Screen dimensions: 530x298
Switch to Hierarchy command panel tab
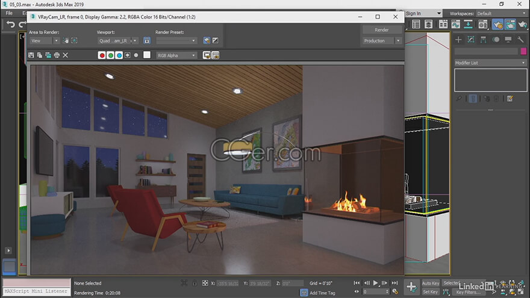click(x=484, y=40)
